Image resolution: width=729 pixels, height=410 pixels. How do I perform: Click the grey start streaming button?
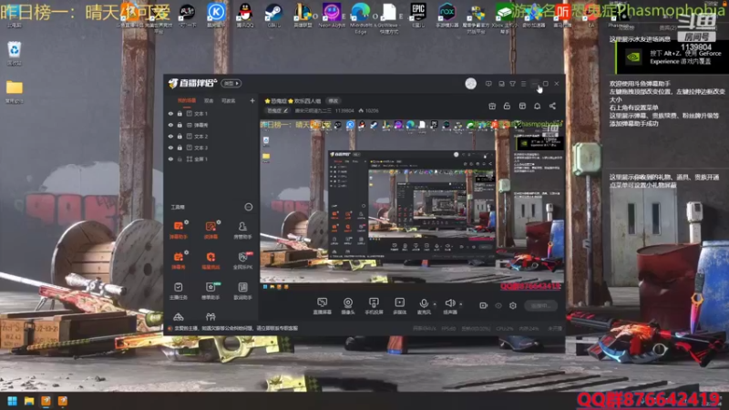(x=540, y=305)
